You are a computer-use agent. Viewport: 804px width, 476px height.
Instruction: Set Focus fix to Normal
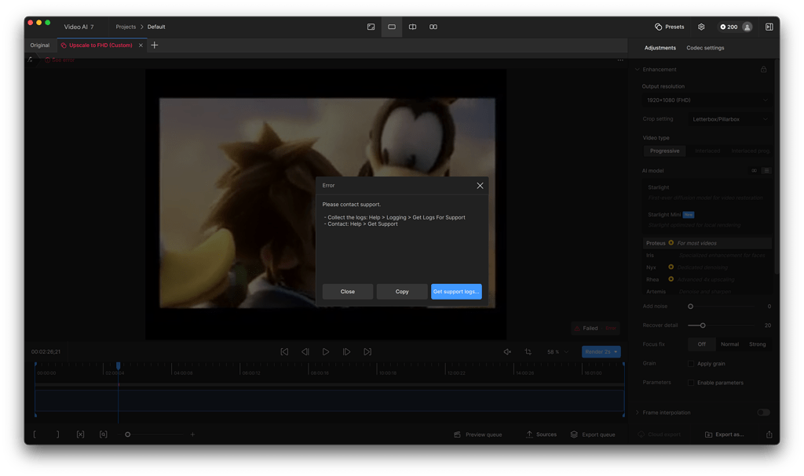coord(729,344)
